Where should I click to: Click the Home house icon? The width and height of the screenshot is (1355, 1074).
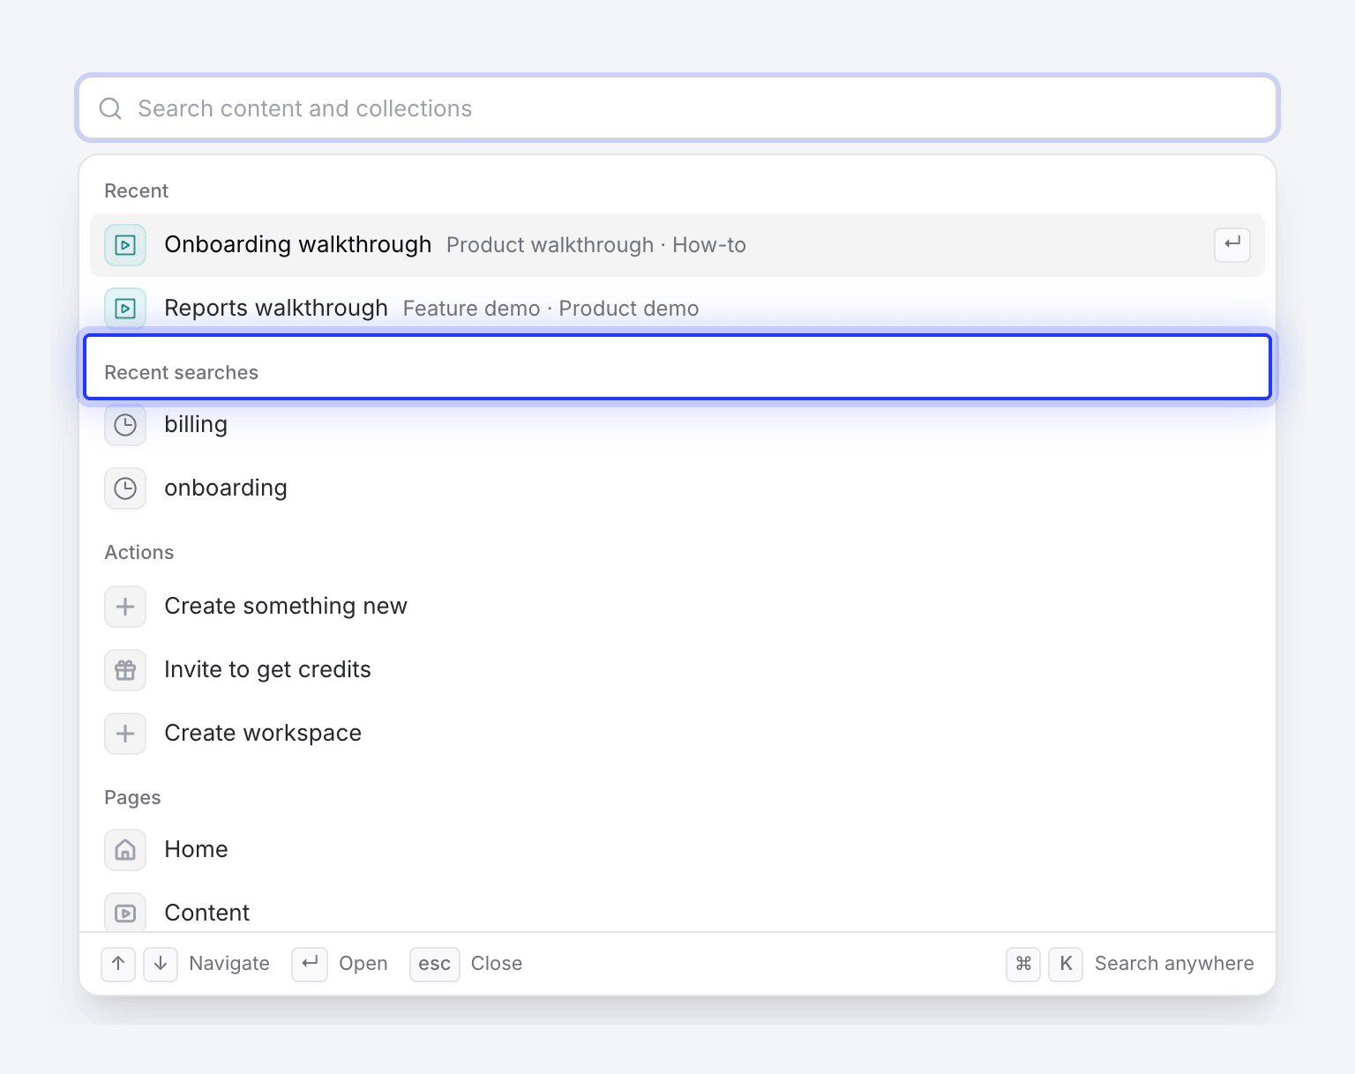(x=125, y=850)
